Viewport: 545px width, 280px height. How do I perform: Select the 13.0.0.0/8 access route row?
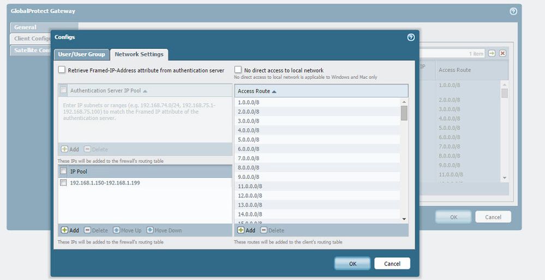tap(318, 206)
